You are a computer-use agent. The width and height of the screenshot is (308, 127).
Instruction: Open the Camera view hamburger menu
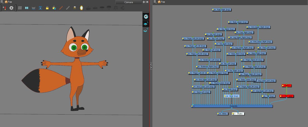pos(2,2)
